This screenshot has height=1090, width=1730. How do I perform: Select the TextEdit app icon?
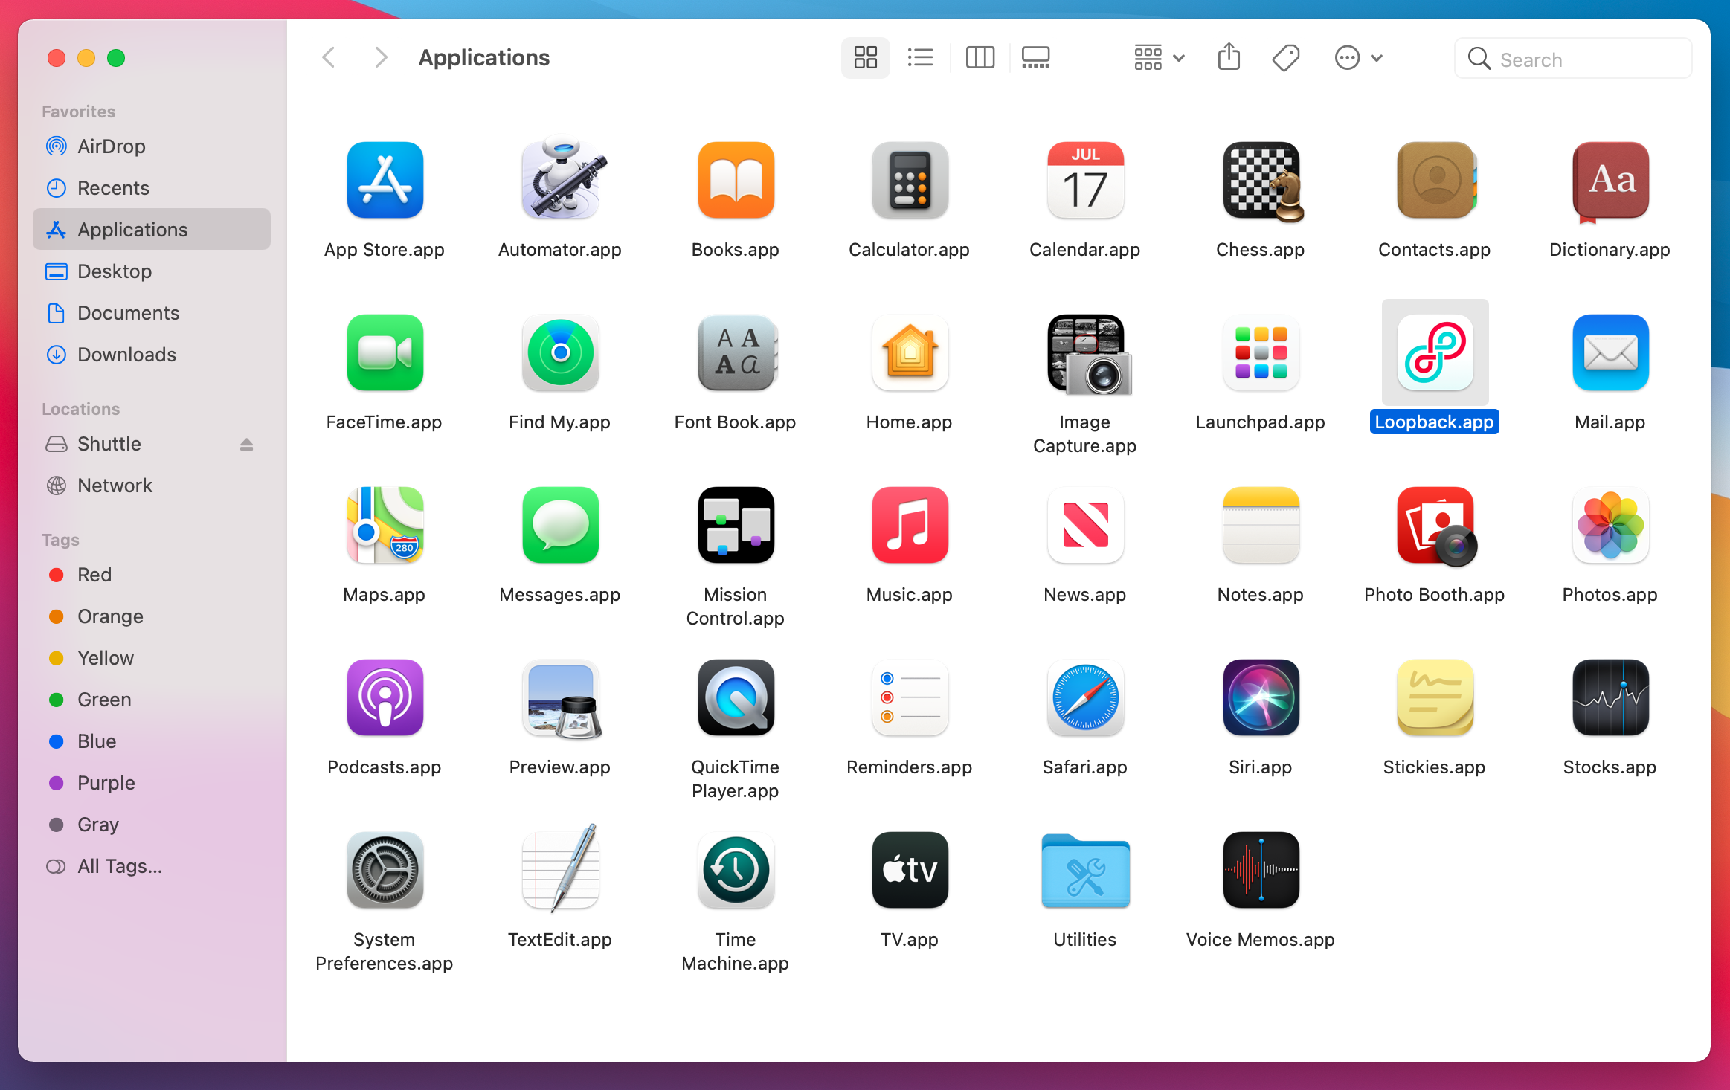pos(560,868)
